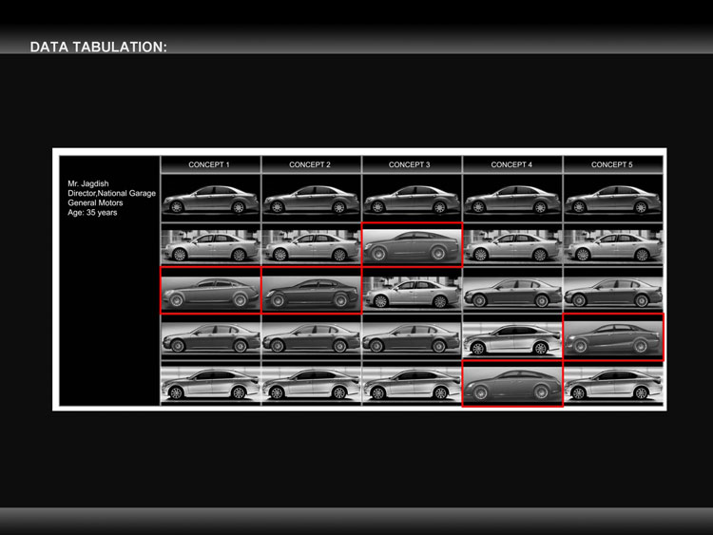Viewport: 713px width, 535px height.
Task: Click the Age: 35 years text
Action: 92,212
